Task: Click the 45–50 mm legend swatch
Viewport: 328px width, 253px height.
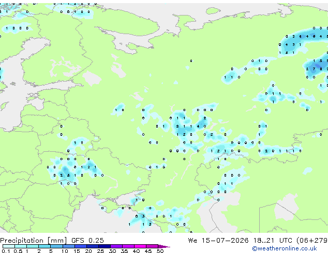Action: 152,246
